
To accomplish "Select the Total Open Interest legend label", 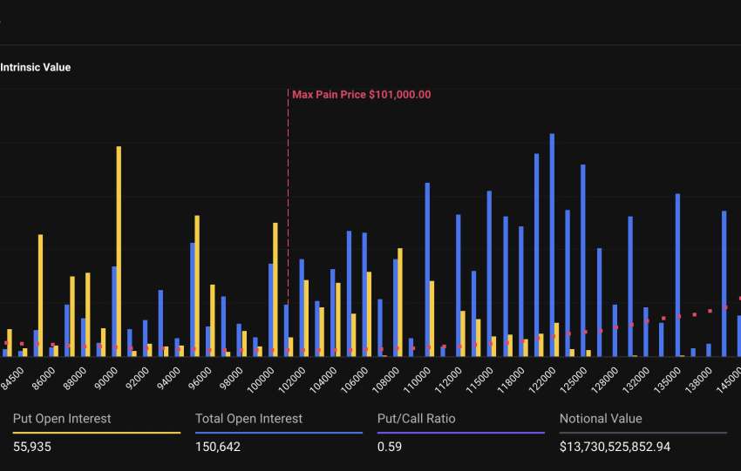I will pos(248,419).
